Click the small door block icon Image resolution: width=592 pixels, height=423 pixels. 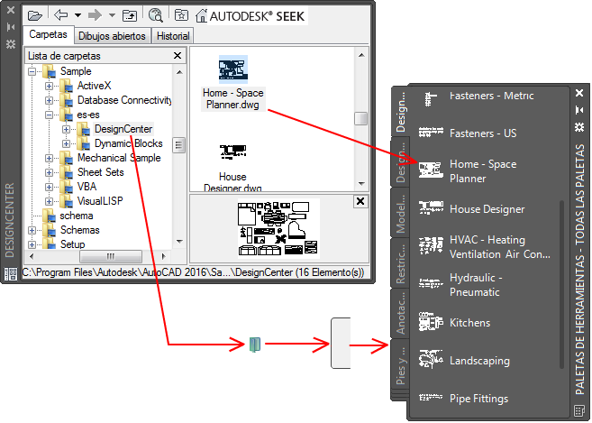pos(255,345)
